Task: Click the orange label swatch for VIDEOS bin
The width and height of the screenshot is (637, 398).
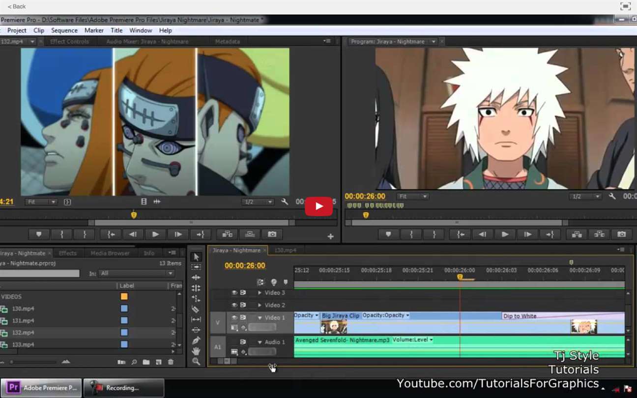Action: (x=124, y=297)
